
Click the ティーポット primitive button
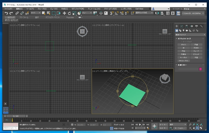pyautogui.click(x=184, y=57)
